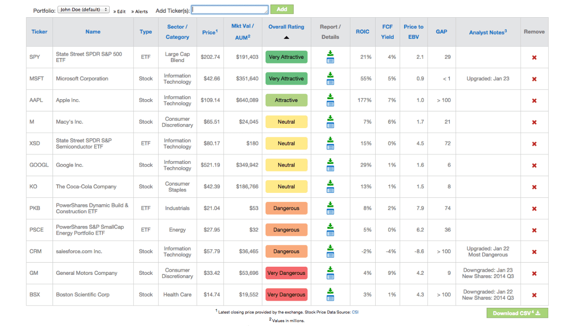
Task: Open the blue details icon for AAPL
Action: [x=330, y=104]
